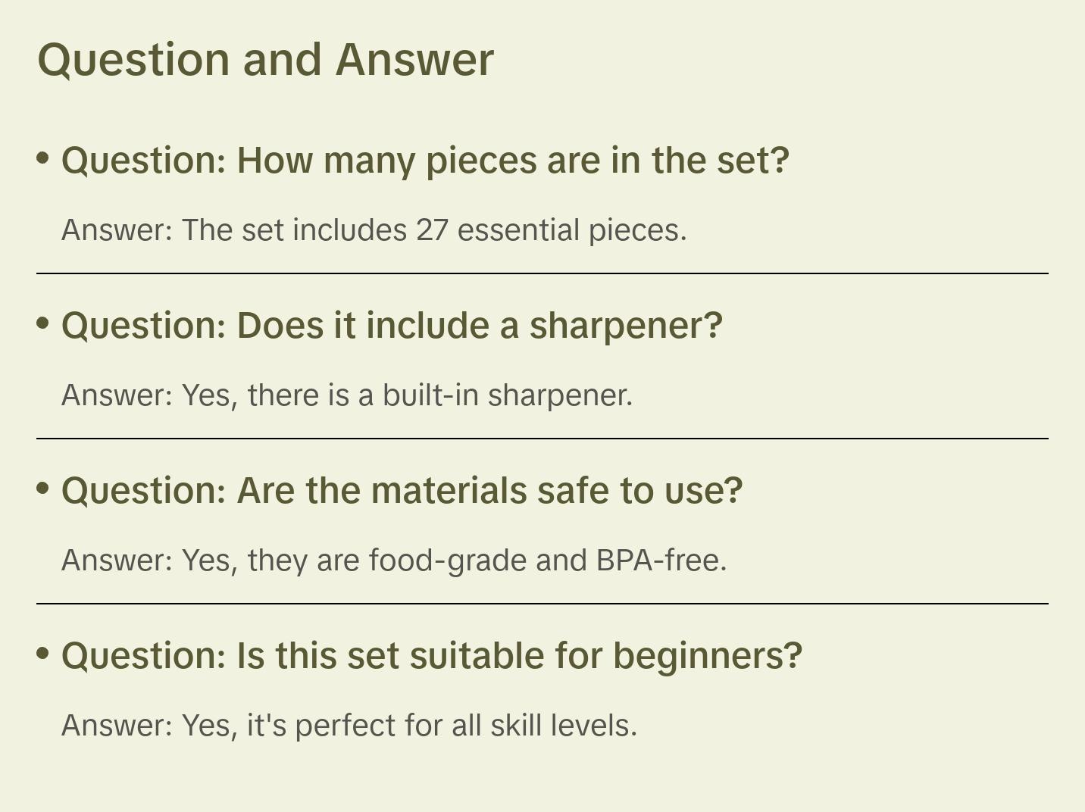Click the answer about all skill levels
The width and height of the screenshot is (1085, 812).
click(x=349, y=726)
